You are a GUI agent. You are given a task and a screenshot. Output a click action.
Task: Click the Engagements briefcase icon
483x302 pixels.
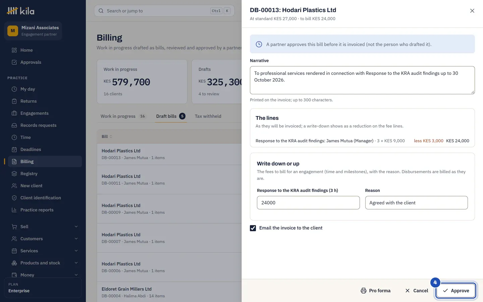pos(14,113)
